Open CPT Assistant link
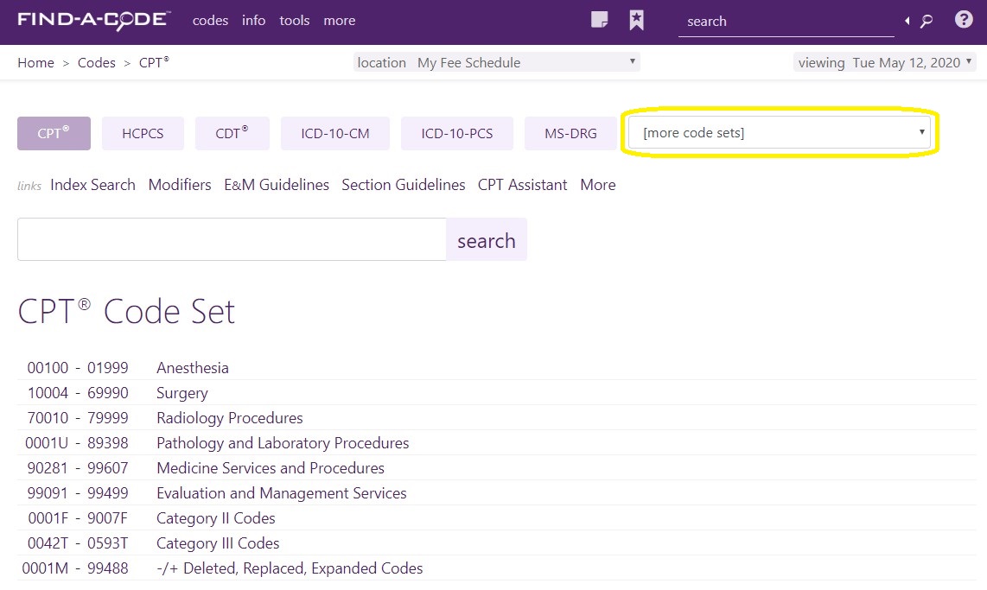 [x=523, y=185]
